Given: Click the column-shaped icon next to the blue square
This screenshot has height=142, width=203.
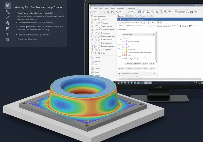Looking at the screenshot, I should tap(144, 12).
